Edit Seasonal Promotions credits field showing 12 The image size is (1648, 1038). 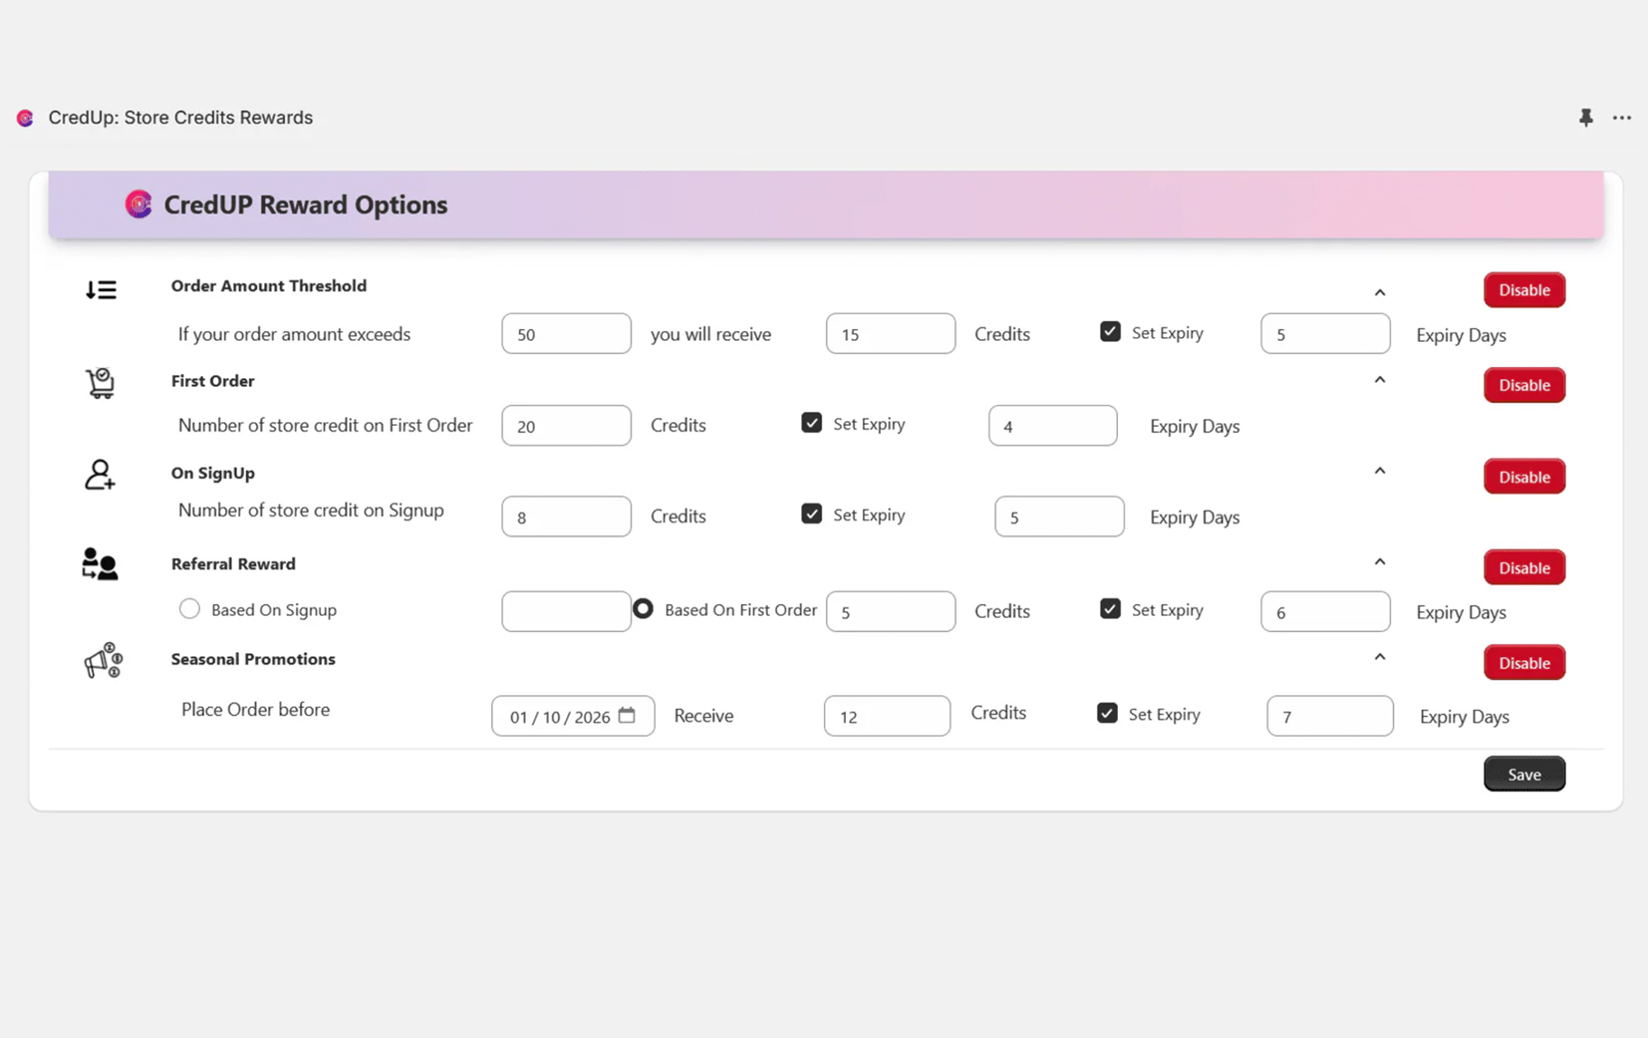pyautogui.click(x=887, y=716)
